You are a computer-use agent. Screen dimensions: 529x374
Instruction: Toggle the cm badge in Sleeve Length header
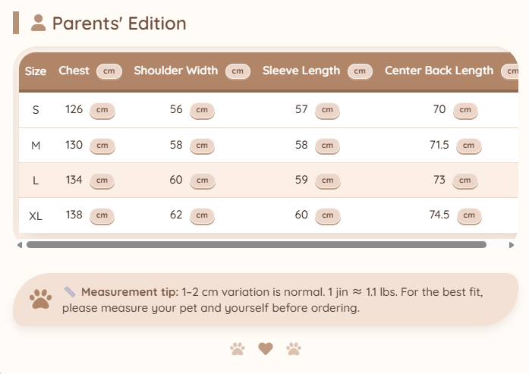(360, 71)
